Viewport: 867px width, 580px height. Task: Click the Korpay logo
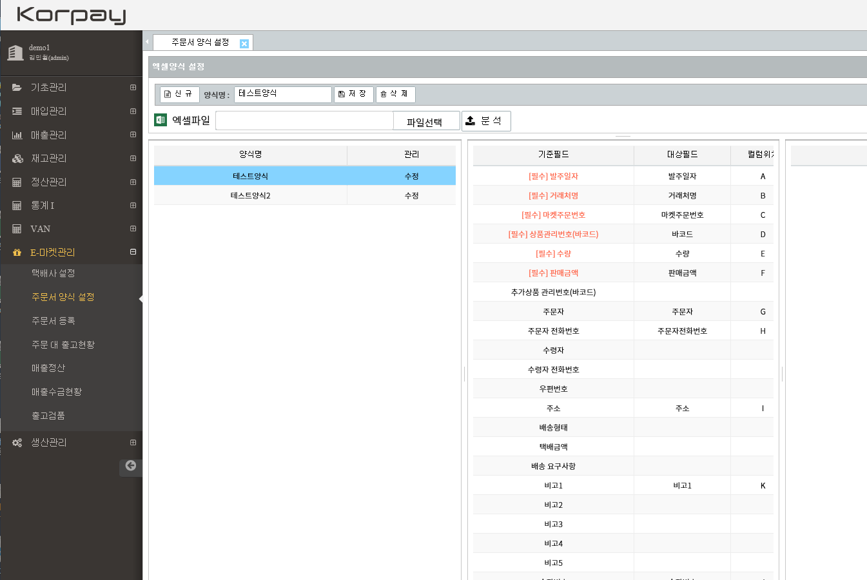pyautogui.click(x=71, y=15)
